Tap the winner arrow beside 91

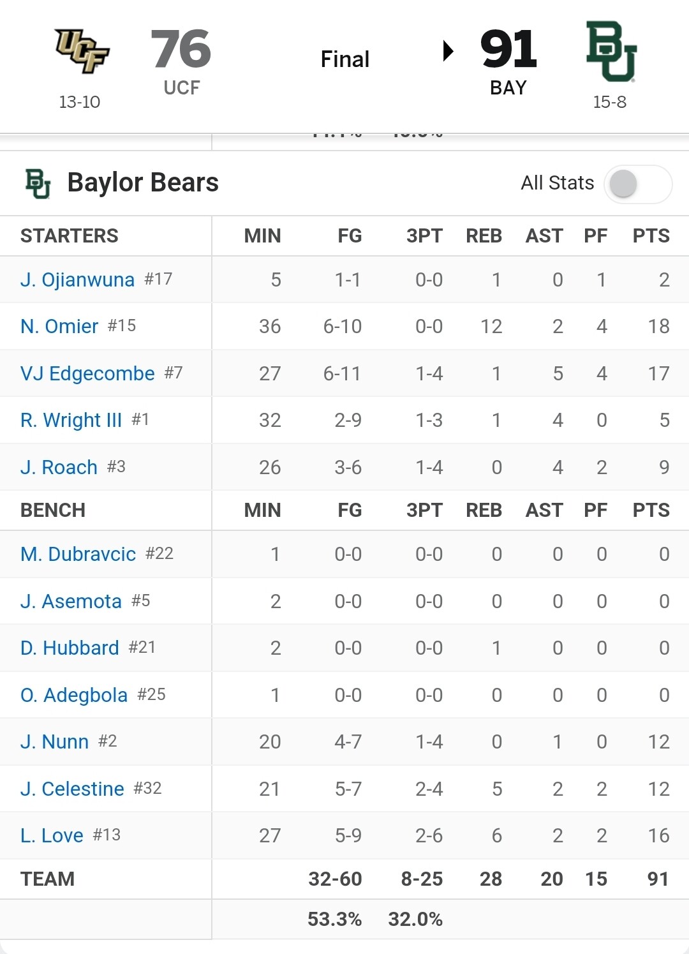point(448,50)
